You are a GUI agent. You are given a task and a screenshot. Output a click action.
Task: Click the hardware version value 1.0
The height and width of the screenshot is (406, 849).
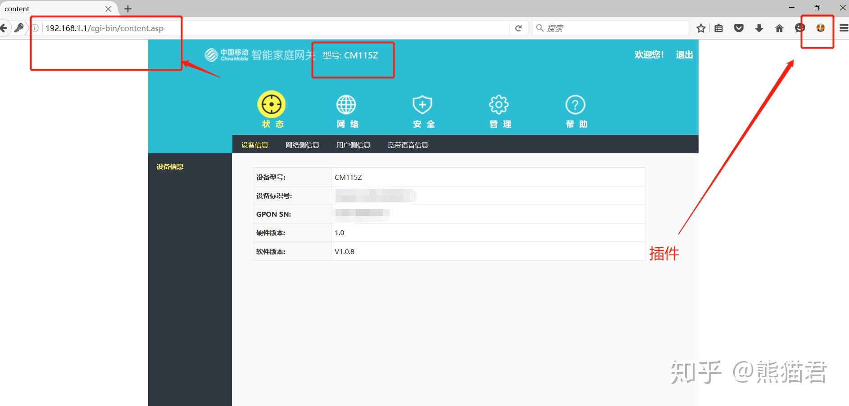point(339,232)
